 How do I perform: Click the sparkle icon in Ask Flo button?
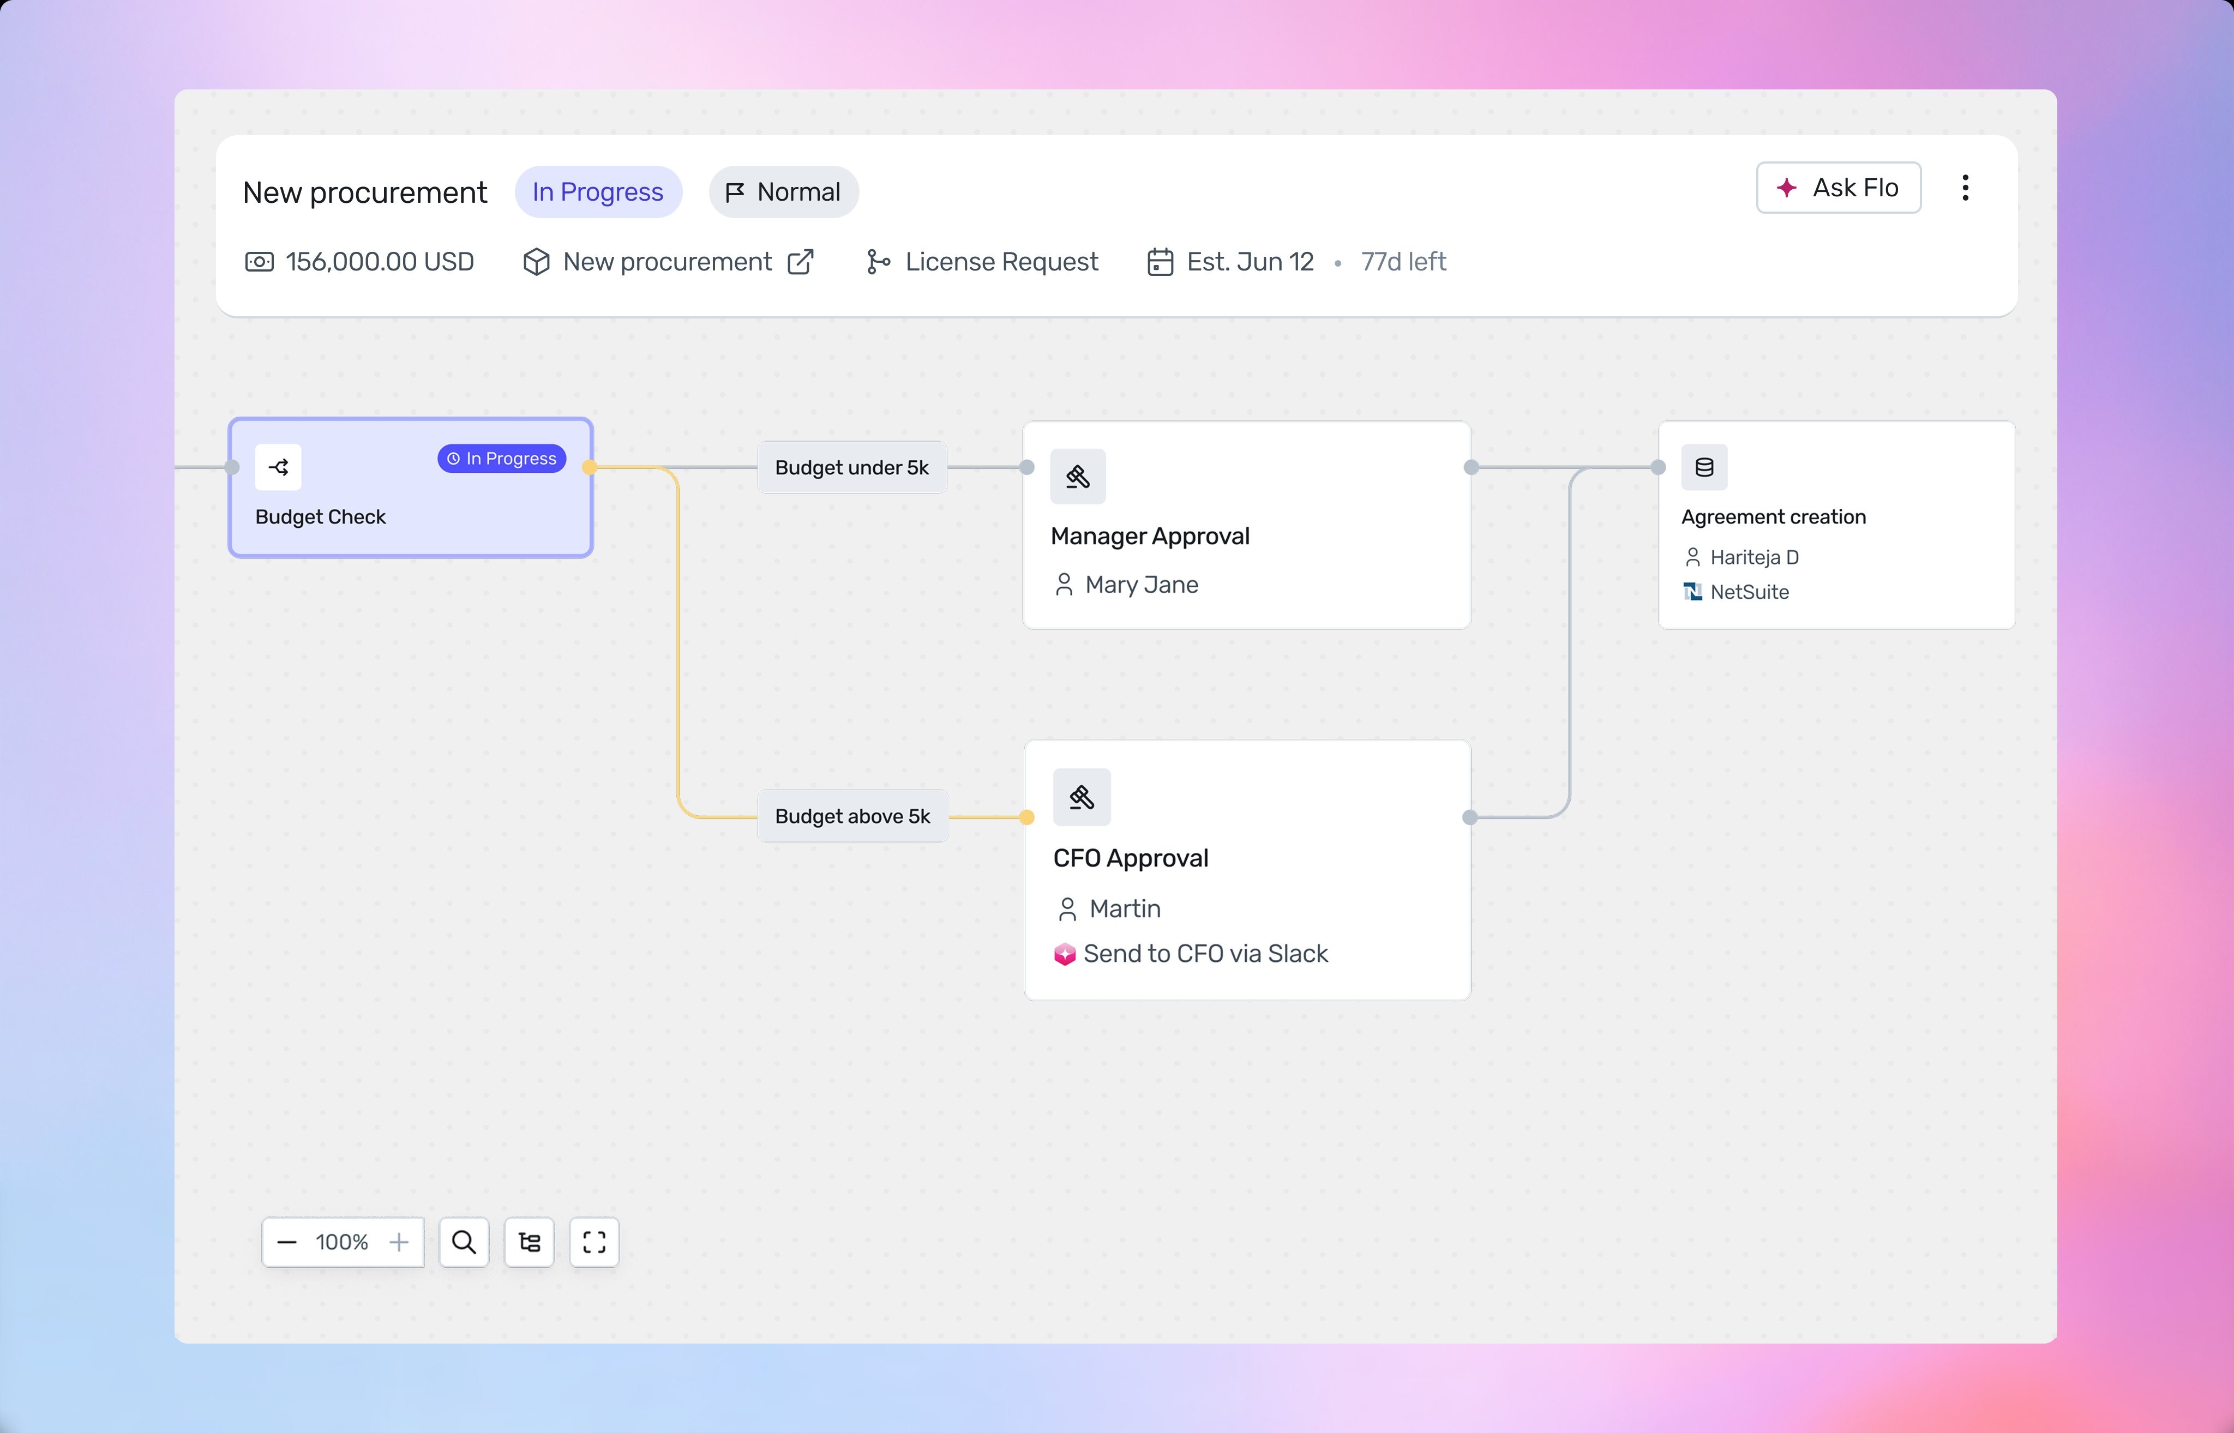(x=1786, y=188)
